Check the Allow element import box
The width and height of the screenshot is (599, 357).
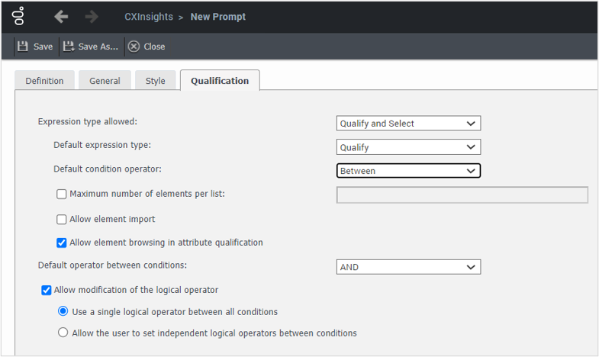tap(62, 220)
